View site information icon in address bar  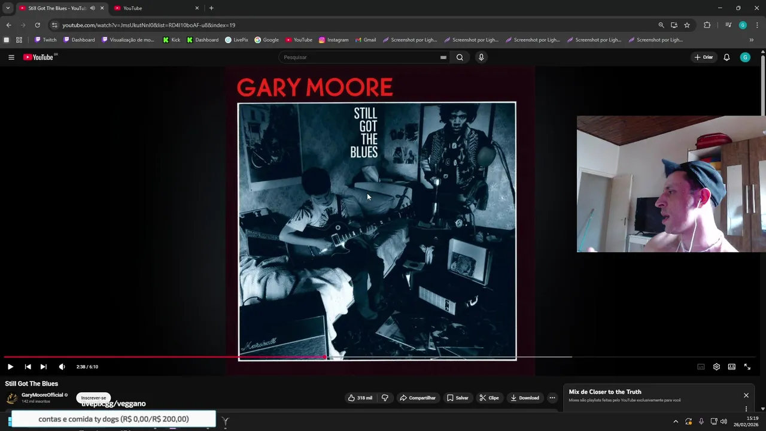tap(54, 25)
